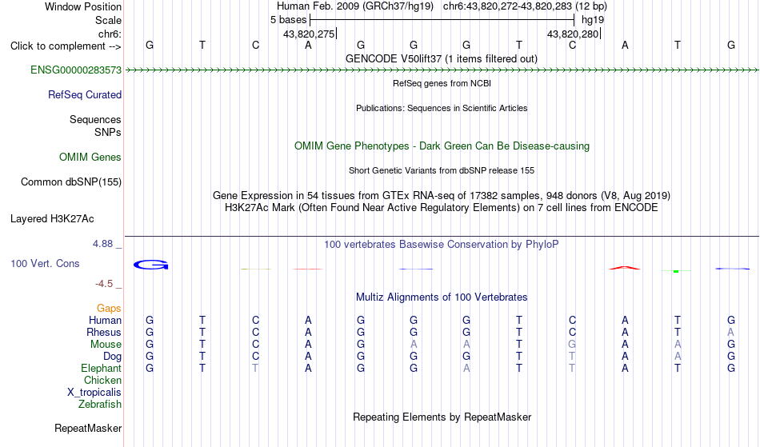Click 'Multiz Alignments of 100 Vertebrates' title
Image resolution: width=760 pixels, height=447 pixels.
(442, 297)
